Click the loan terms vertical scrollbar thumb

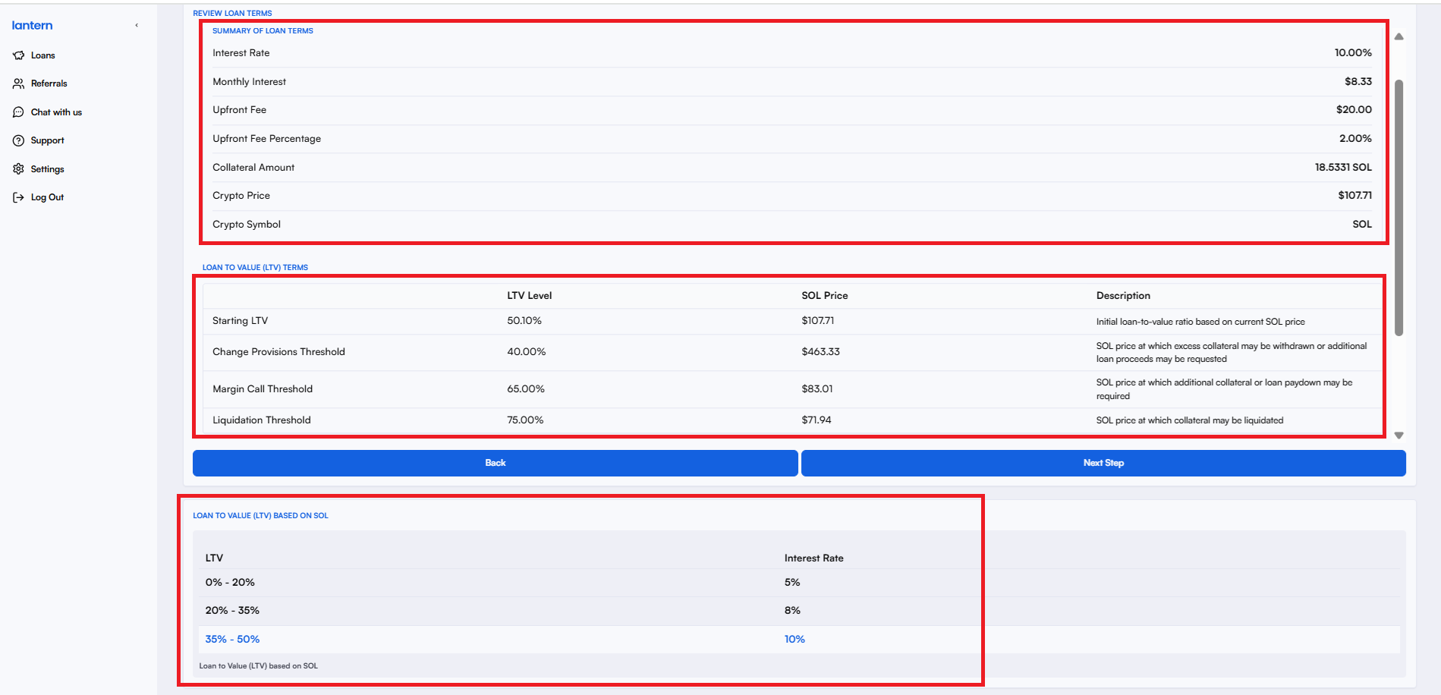(1399, 207)
